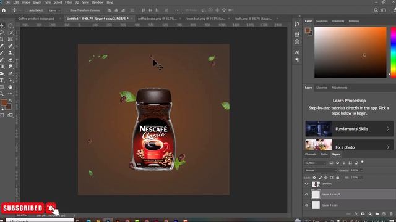Screen dimensions: 396x222
Task: Select the Lasso tool
Action: 2,33
